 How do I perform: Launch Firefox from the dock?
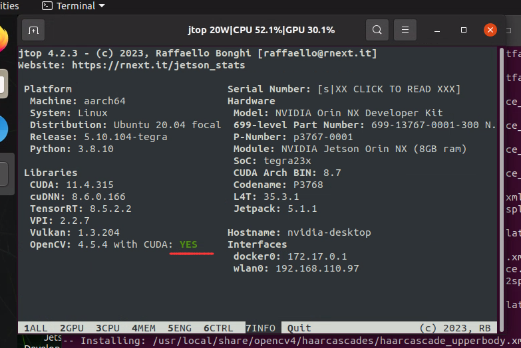pos(3,40)
